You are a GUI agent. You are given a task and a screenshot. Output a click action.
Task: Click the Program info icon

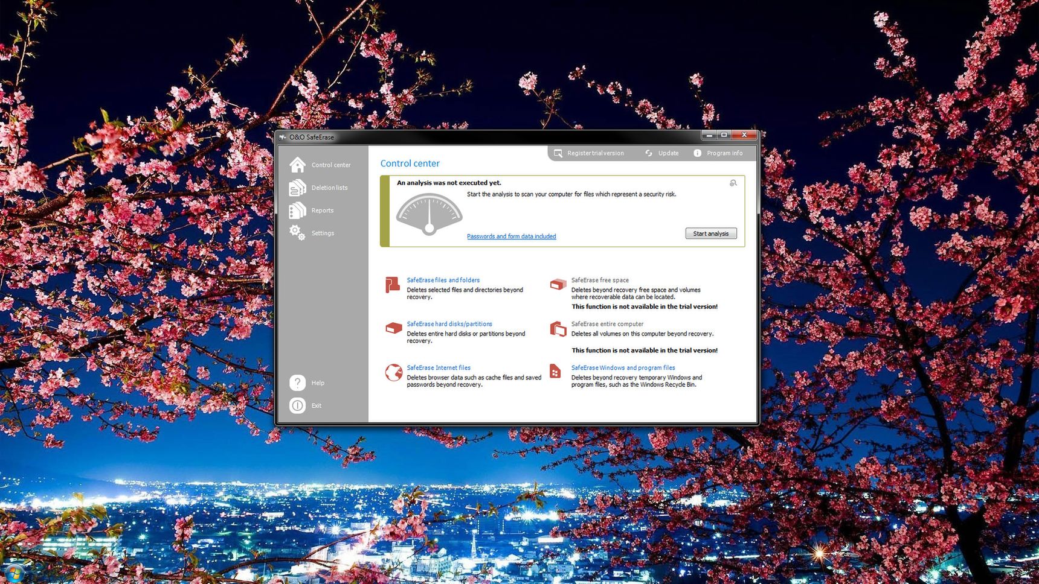[698, 153]
